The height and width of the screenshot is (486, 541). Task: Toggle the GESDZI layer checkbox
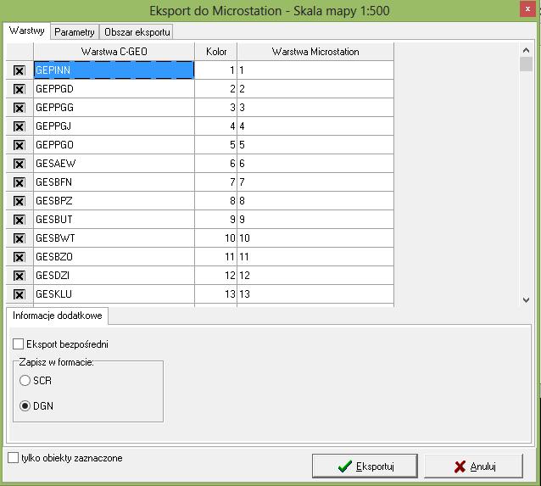[x=19, y=276]
